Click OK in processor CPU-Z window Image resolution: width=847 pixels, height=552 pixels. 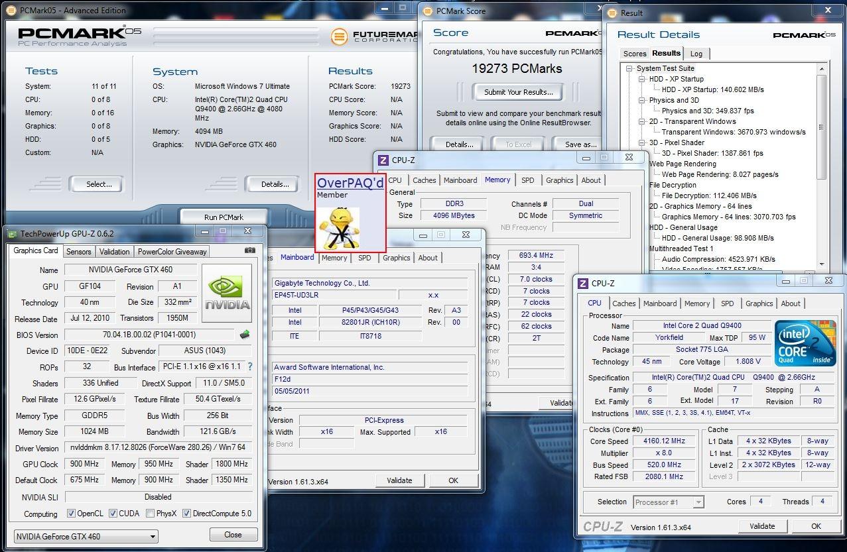pyautogui.click(x=816, y=526)
